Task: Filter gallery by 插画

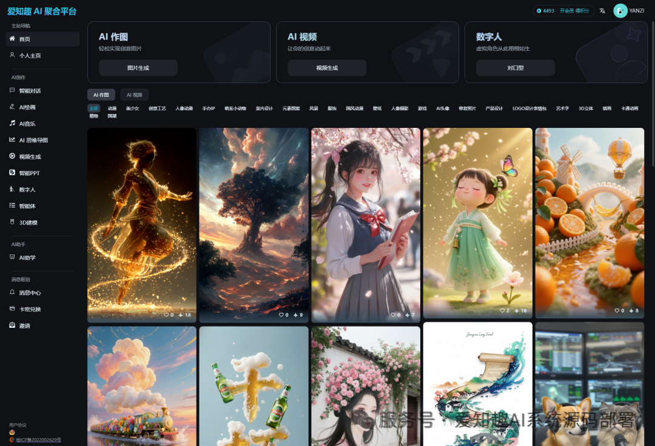Action: 607,108
